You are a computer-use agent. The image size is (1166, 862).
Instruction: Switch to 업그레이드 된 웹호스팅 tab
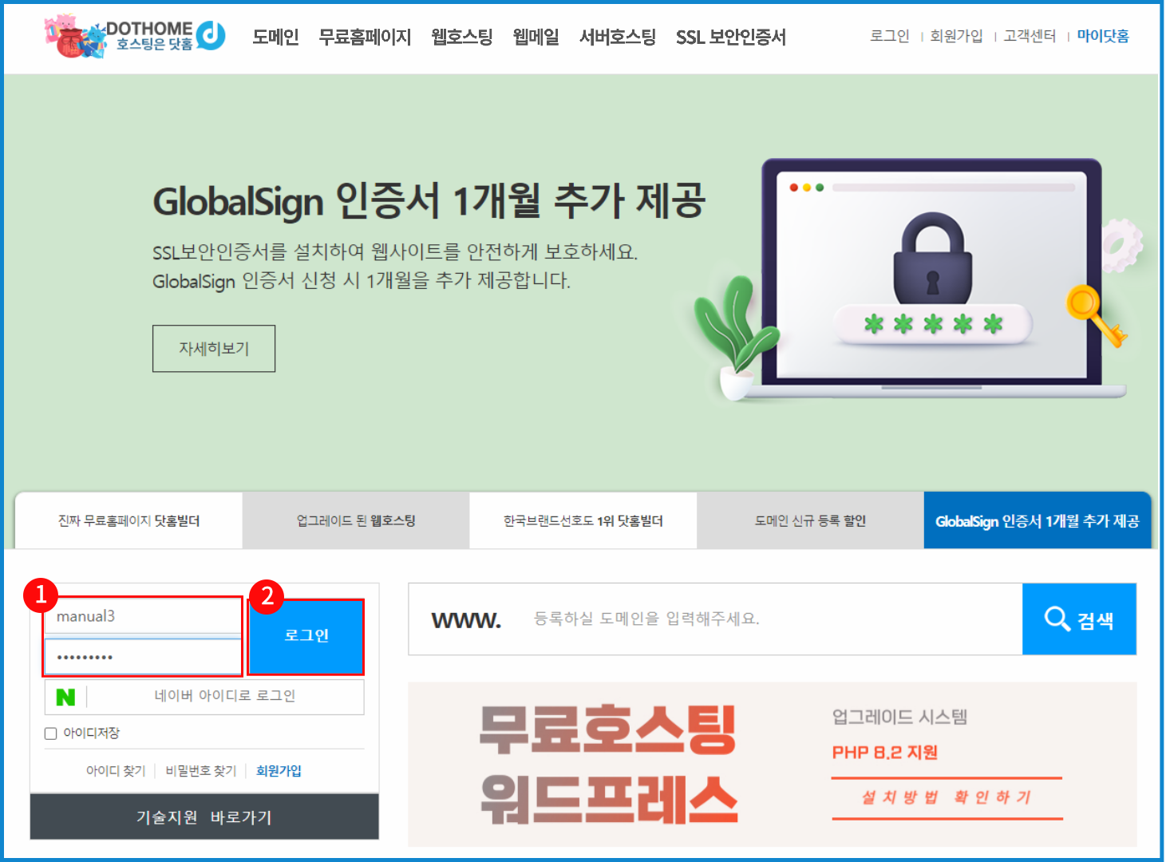(x=356, y=520)
